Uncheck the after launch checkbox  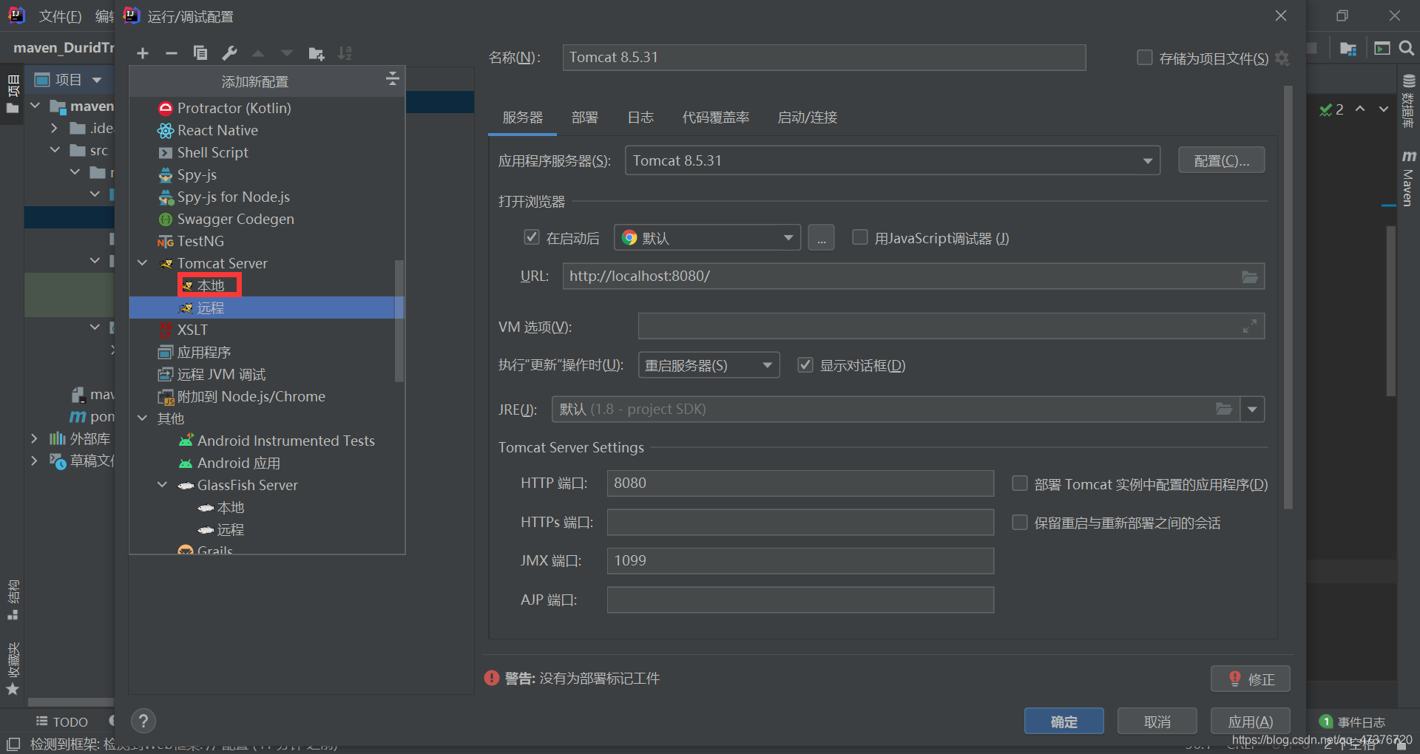click(531, 237)
